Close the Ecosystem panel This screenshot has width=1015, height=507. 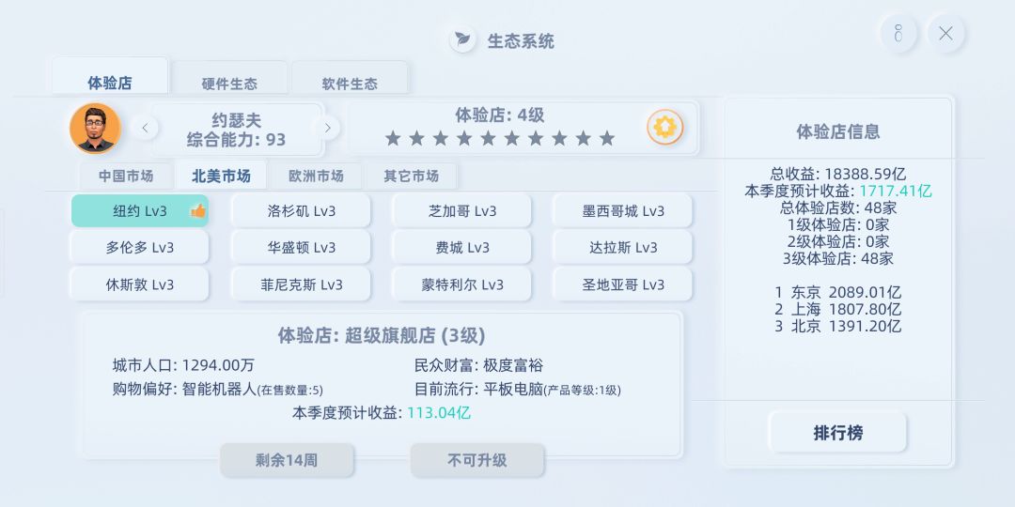(945, 34)
